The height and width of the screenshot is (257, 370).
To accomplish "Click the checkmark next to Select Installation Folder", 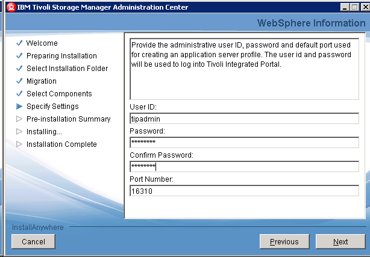I will (19, 69).
